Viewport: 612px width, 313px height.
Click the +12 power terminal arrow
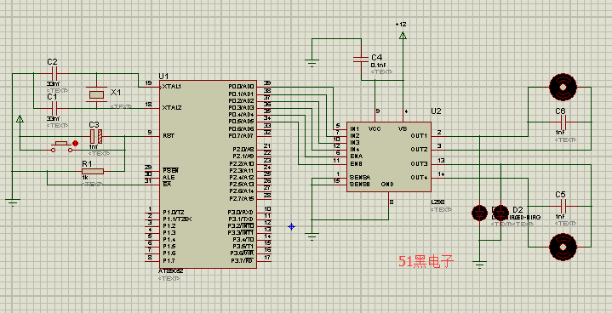tap(403, 36)
